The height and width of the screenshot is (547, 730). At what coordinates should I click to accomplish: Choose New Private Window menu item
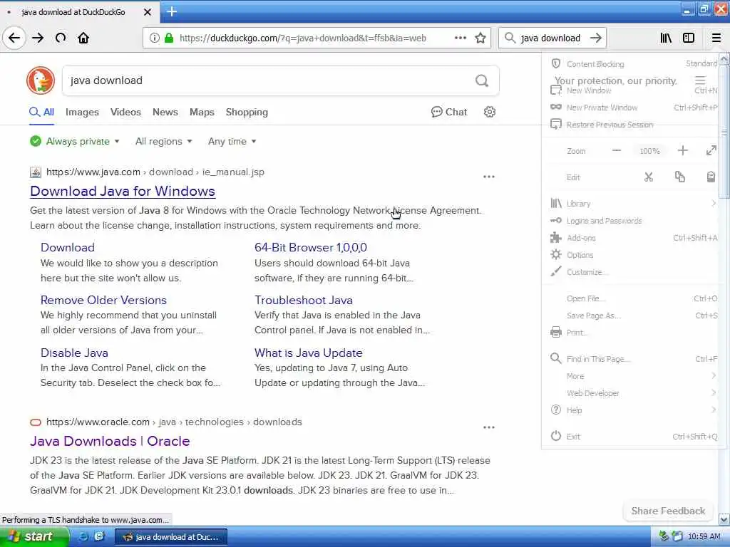633,108
